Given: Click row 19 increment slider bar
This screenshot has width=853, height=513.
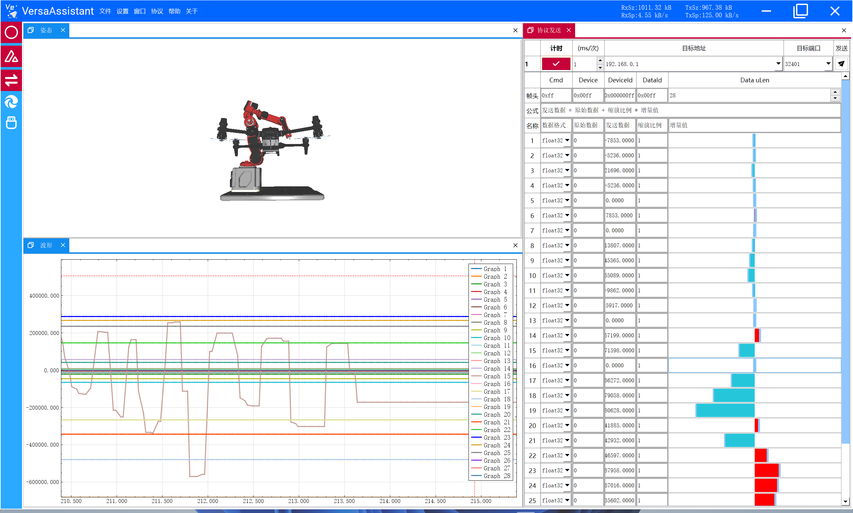Looking at the screenshot, I should (754, 410).
